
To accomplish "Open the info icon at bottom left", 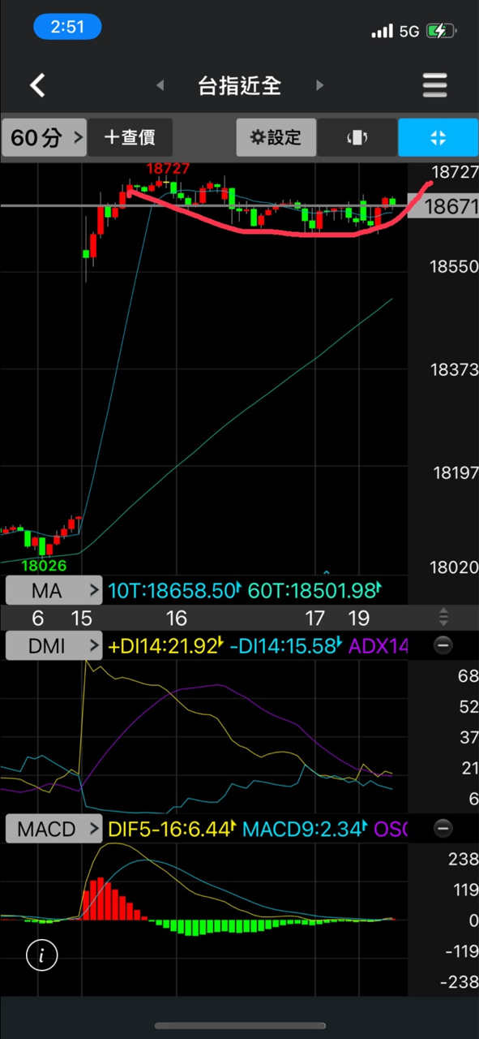I will point(42,955).
